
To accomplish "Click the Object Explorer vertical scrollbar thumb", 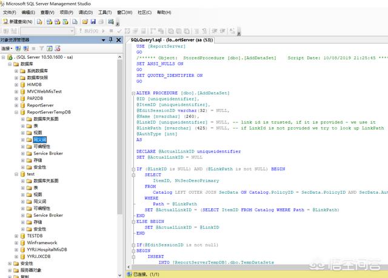I will click(120, 137).
